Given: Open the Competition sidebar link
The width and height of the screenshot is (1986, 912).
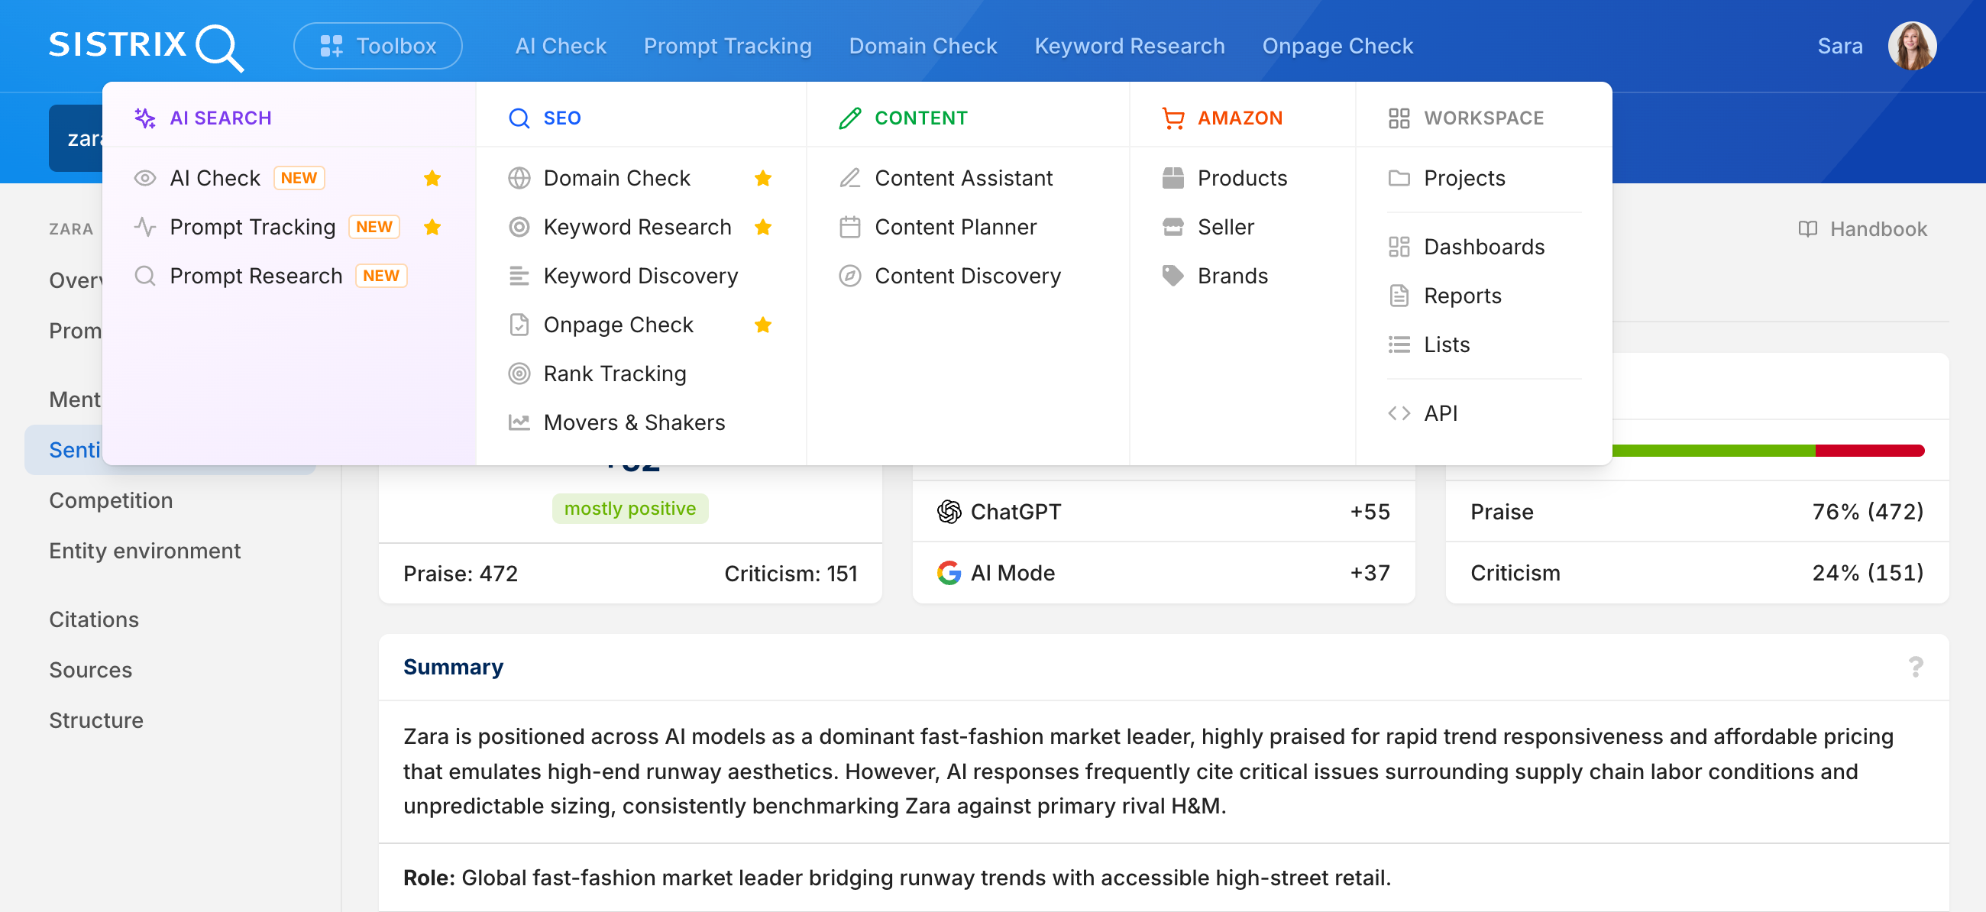Looking at the screenshot, I should pyautogui.click(x=111, y=500).
